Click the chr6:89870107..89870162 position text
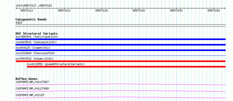This screenshot has height=101, width=233. pyautogui.click(x=34, y=6)
